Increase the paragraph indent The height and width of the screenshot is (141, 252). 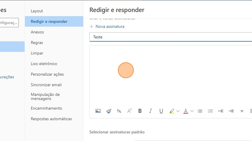[231, 111]
